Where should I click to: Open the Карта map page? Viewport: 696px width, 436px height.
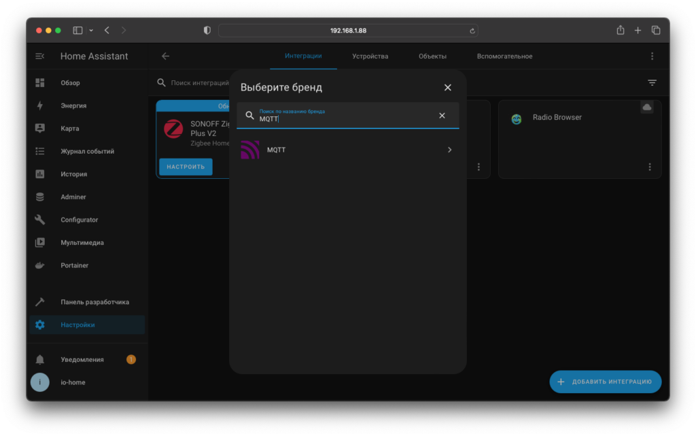pyautogui.click(x=88, y=129)
